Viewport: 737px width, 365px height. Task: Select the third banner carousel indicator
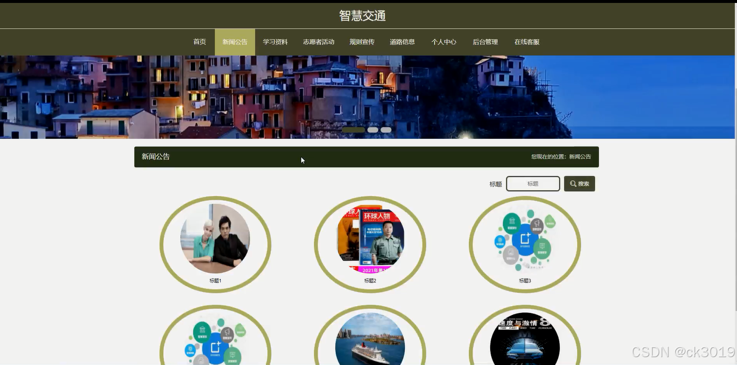click(386, 130)
